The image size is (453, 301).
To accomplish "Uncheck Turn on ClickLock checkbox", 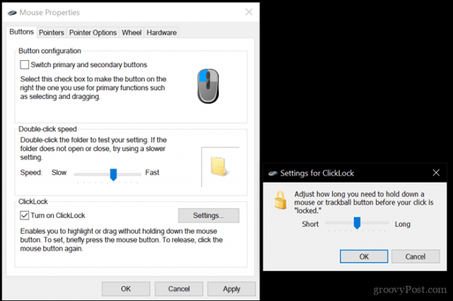I will click(x=25, y=215).
